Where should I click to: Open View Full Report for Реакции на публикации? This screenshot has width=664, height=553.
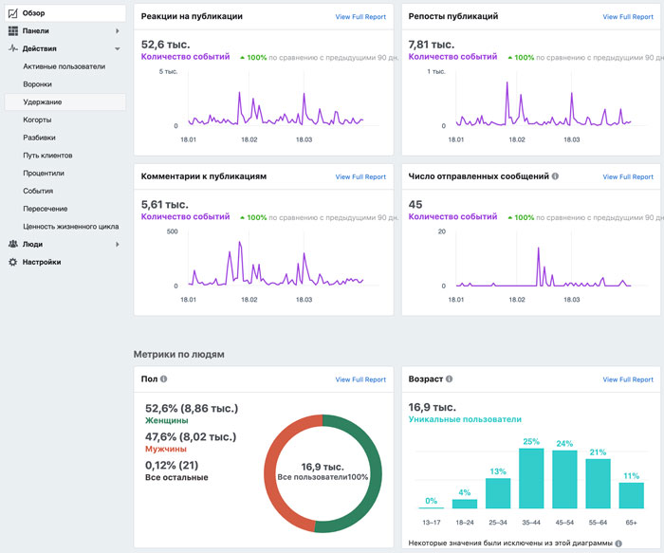point(360,17)
